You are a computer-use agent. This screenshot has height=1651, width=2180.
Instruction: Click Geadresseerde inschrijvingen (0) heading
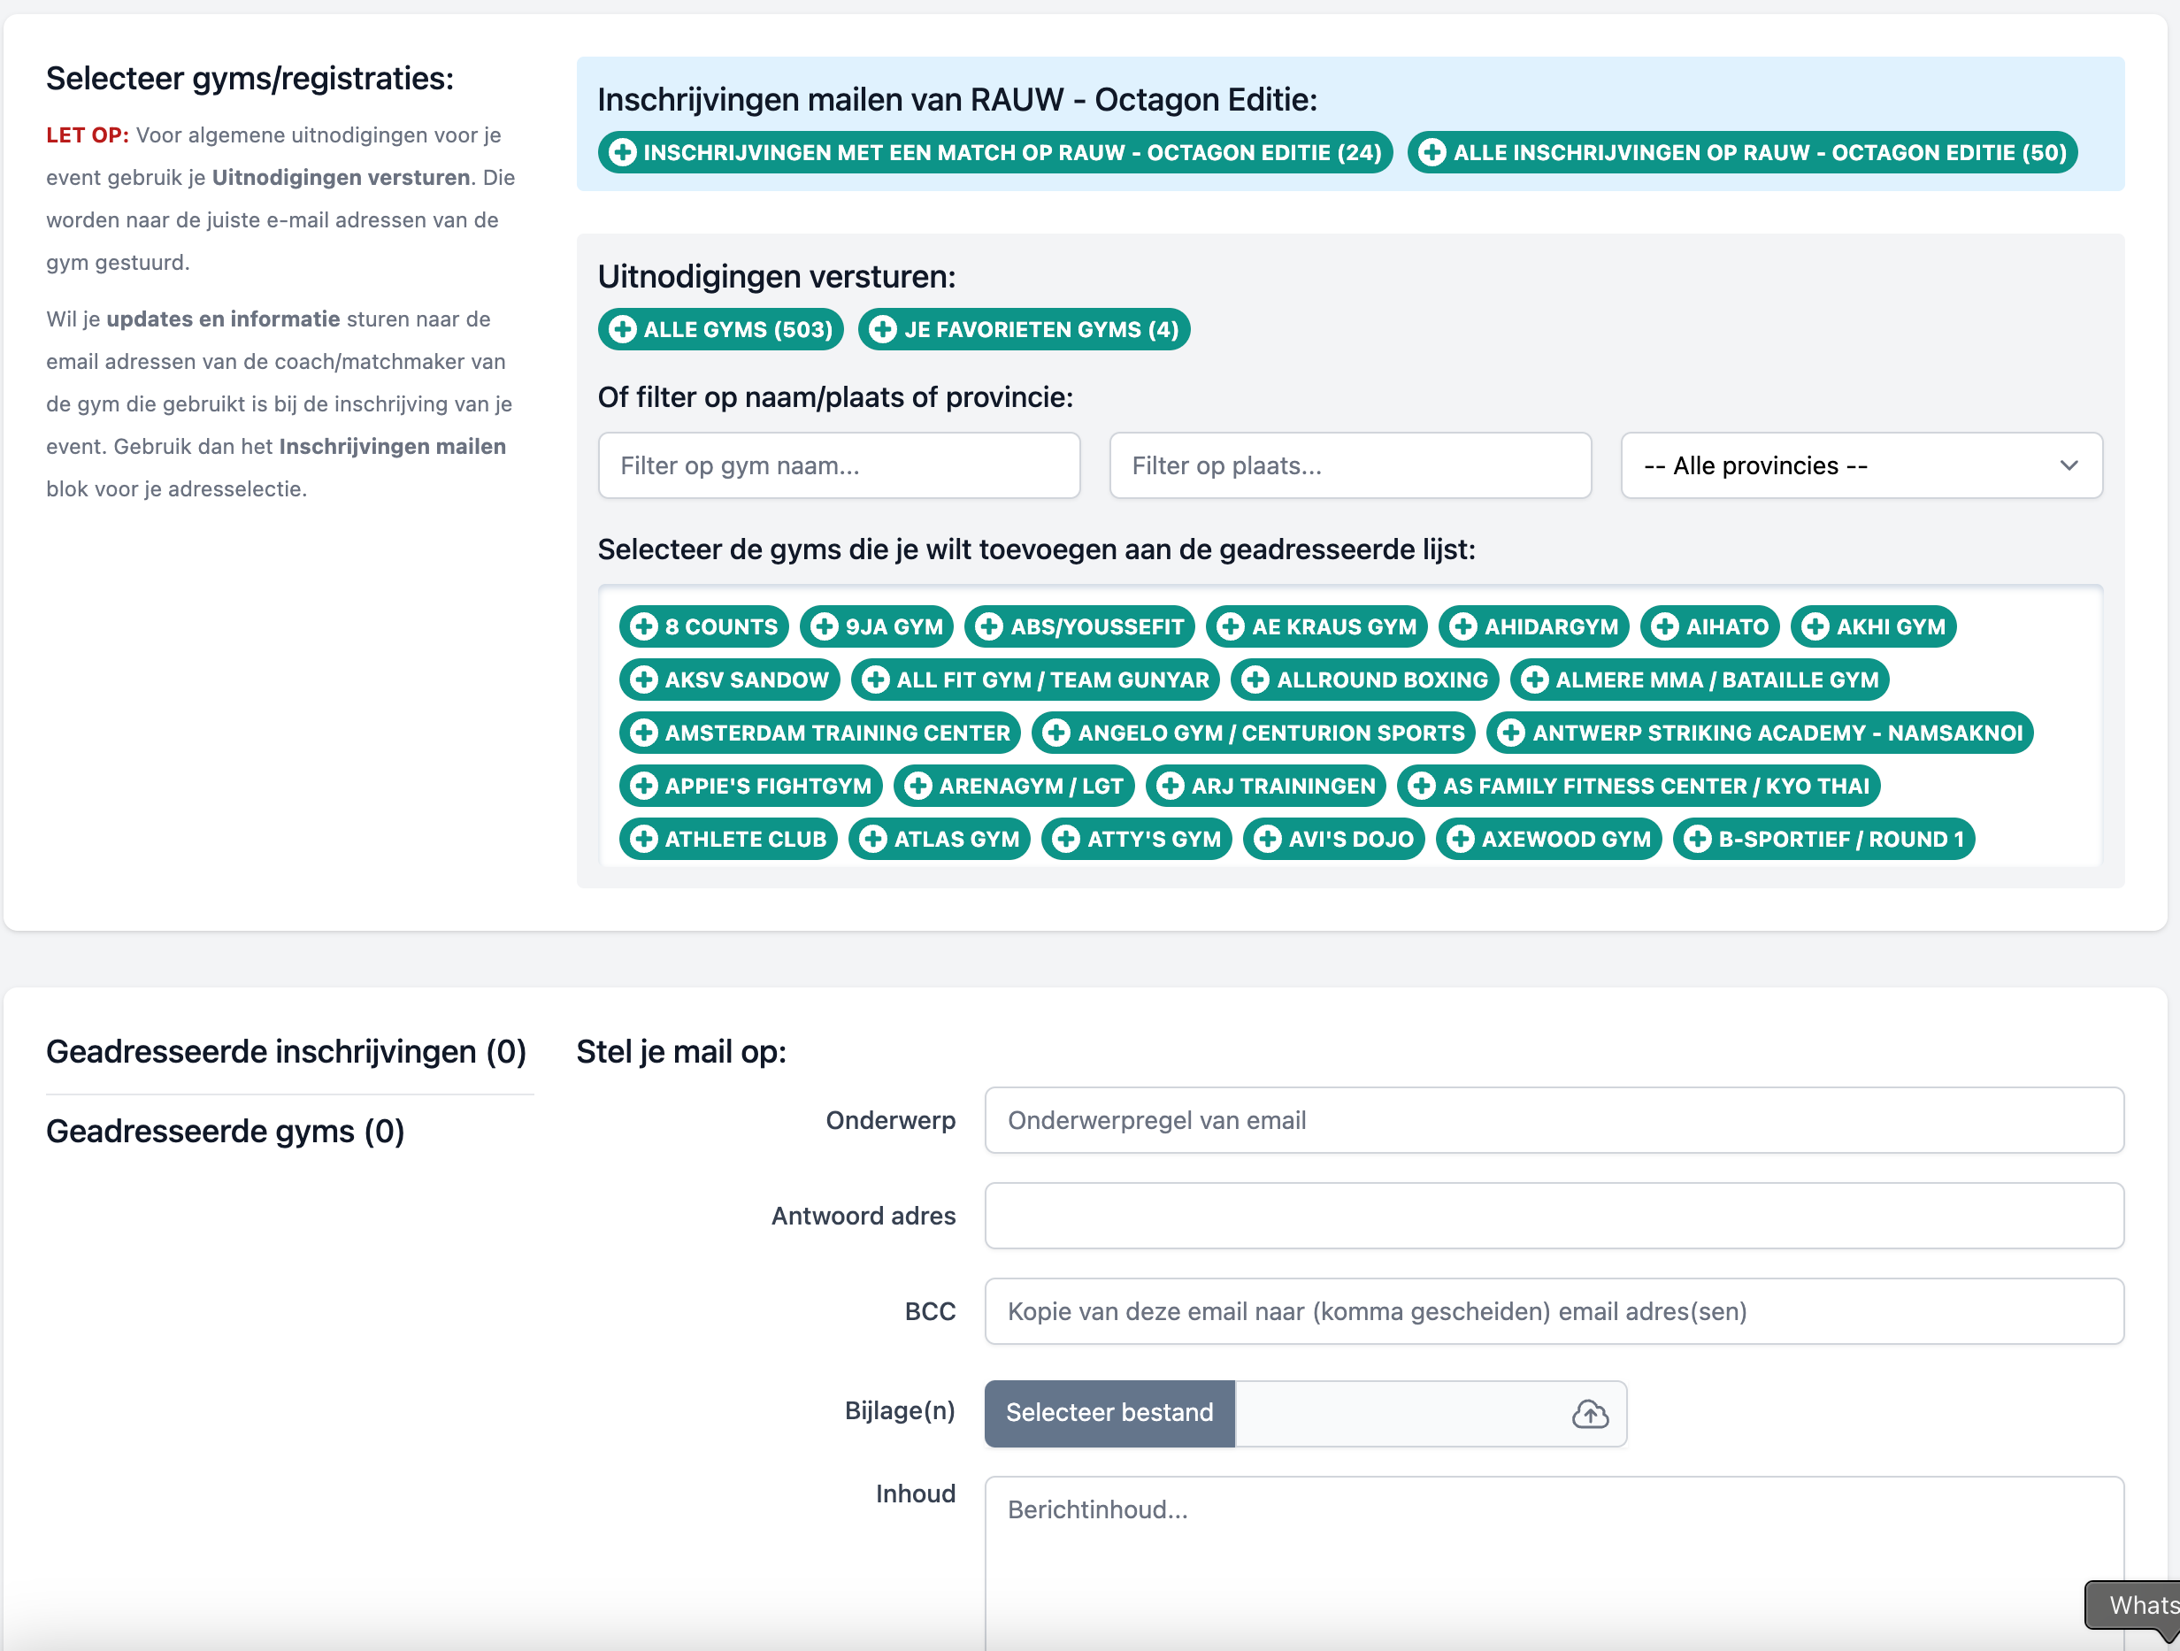(x=286, y=1052)
